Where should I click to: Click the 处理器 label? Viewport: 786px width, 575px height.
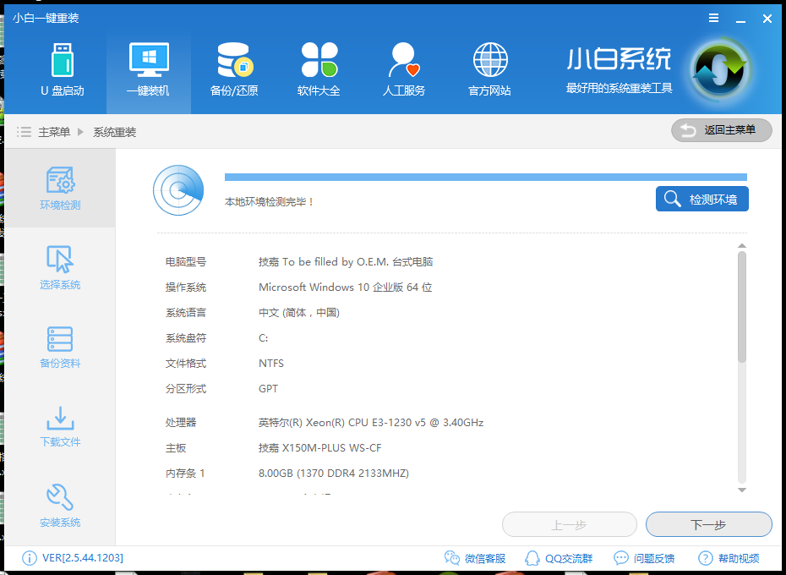pos(181,423)
